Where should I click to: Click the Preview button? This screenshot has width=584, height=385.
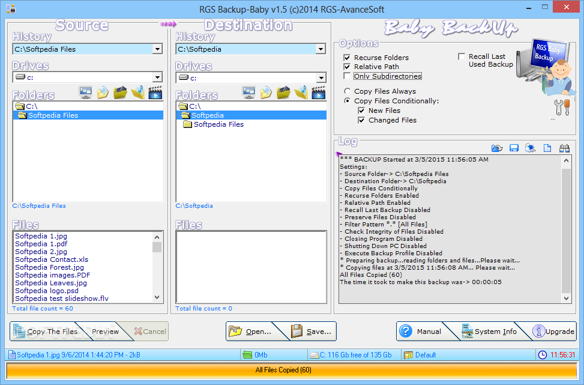point(105,332)
